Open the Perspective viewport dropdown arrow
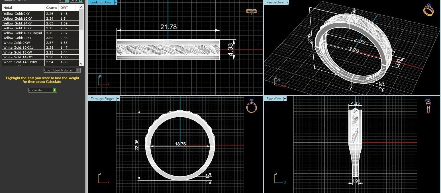441x193 pixels. [x=287, y=2]
